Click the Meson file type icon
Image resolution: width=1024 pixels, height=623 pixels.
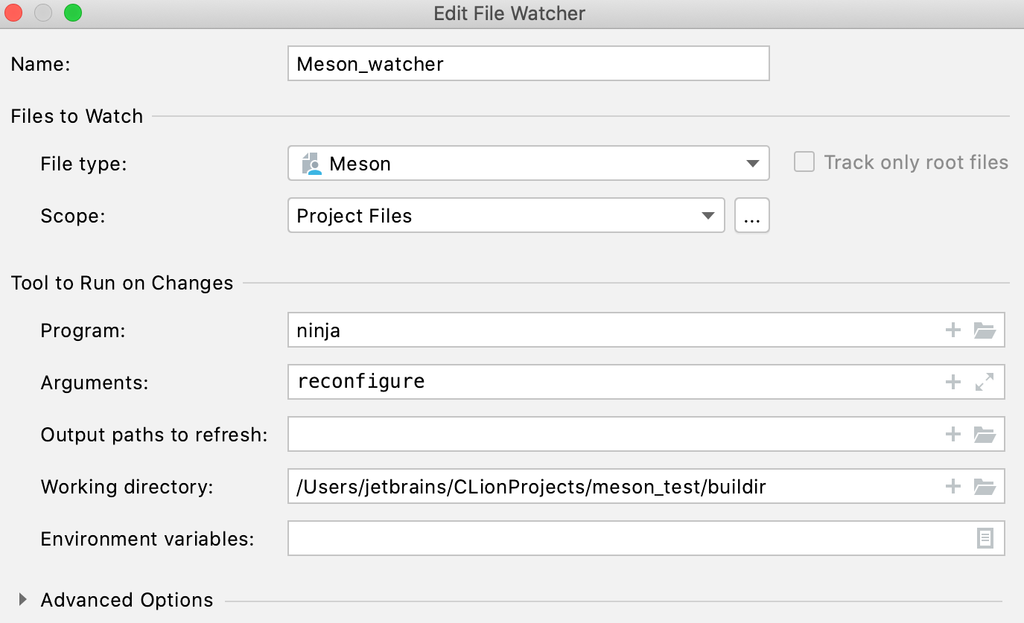coord(313,164)
